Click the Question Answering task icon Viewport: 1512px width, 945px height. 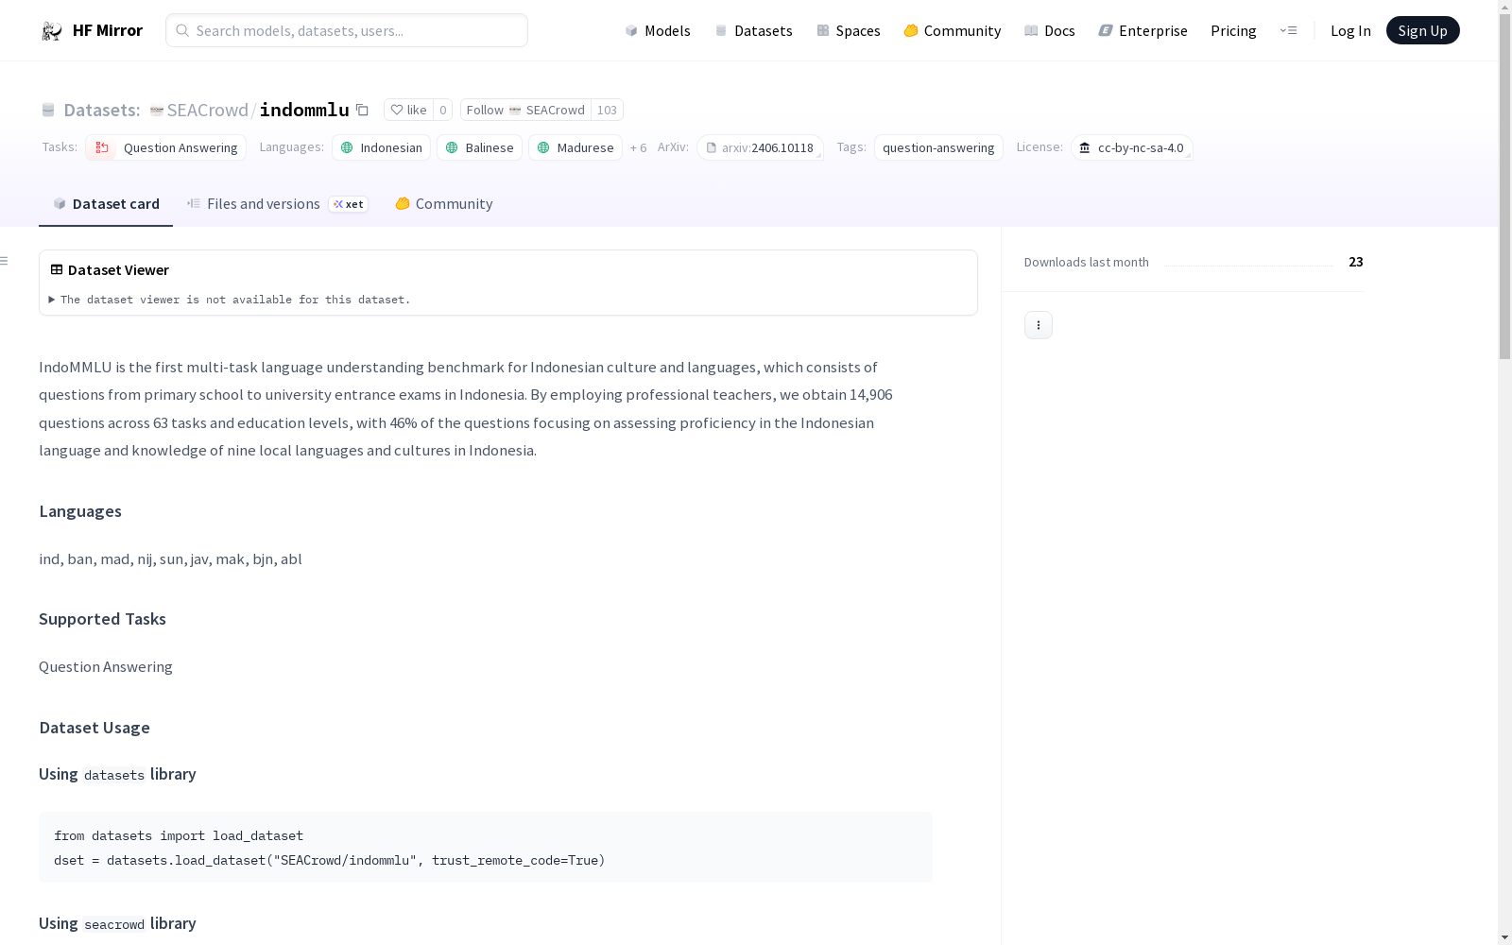coord(102,147)
